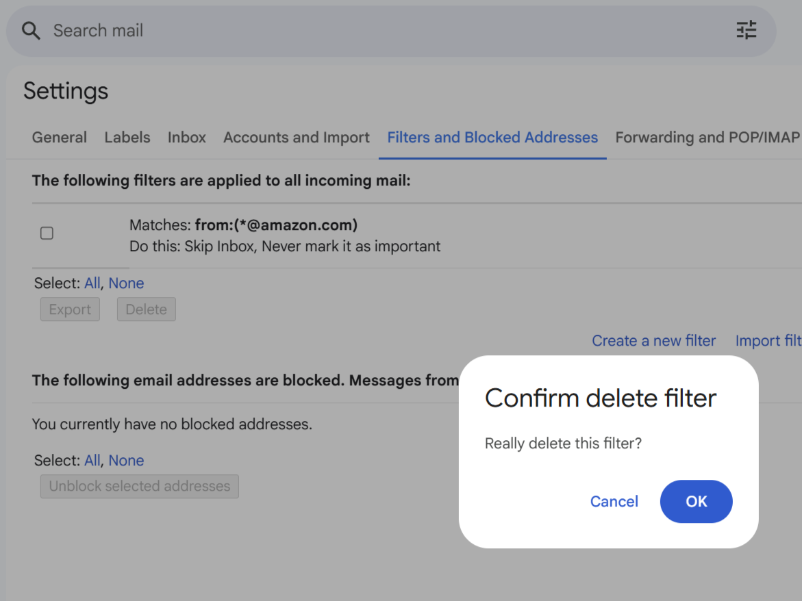Tick the amazon.com filter checkbox

coord(47,233)
